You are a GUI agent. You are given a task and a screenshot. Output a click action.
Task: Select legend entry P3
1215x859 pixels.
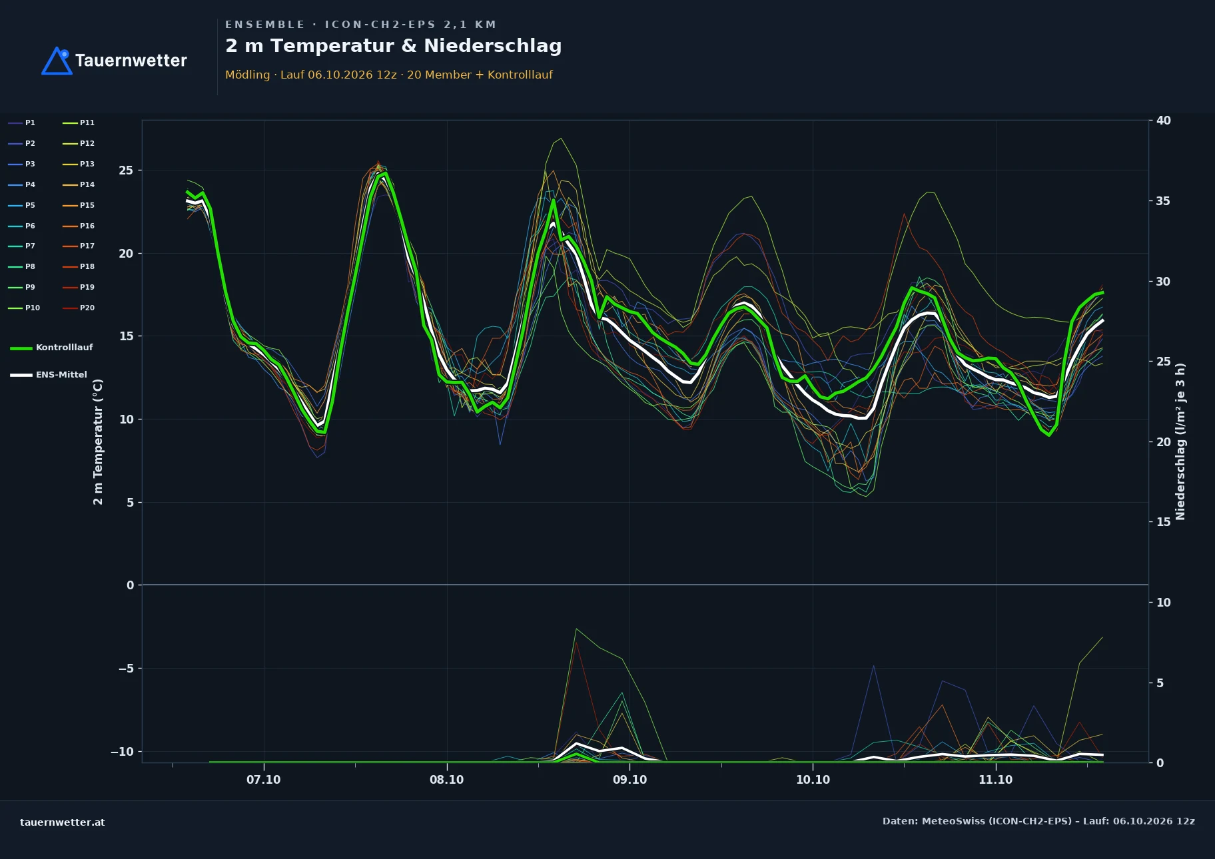(x=22, y=164)
